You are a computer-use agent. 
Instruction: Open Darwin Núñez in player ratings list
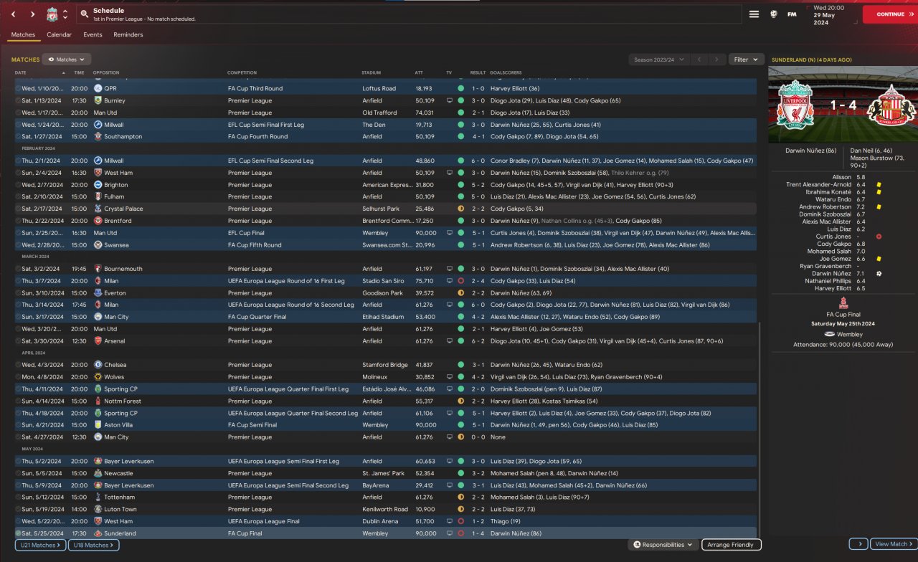pyautogui.click(x=831, y=274)
